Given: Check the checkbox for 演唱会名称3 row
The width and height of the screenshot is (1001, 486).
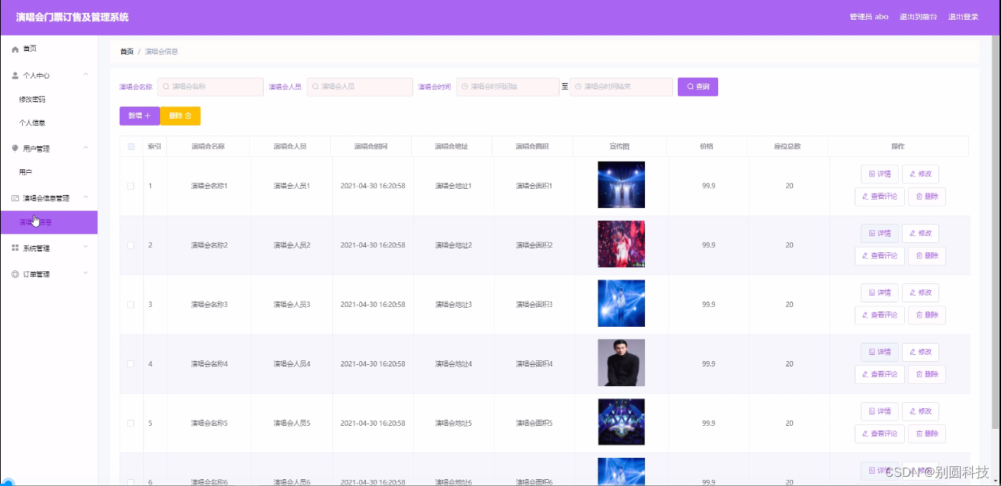Looking at the screenshot, I should [x=130, y=303].
